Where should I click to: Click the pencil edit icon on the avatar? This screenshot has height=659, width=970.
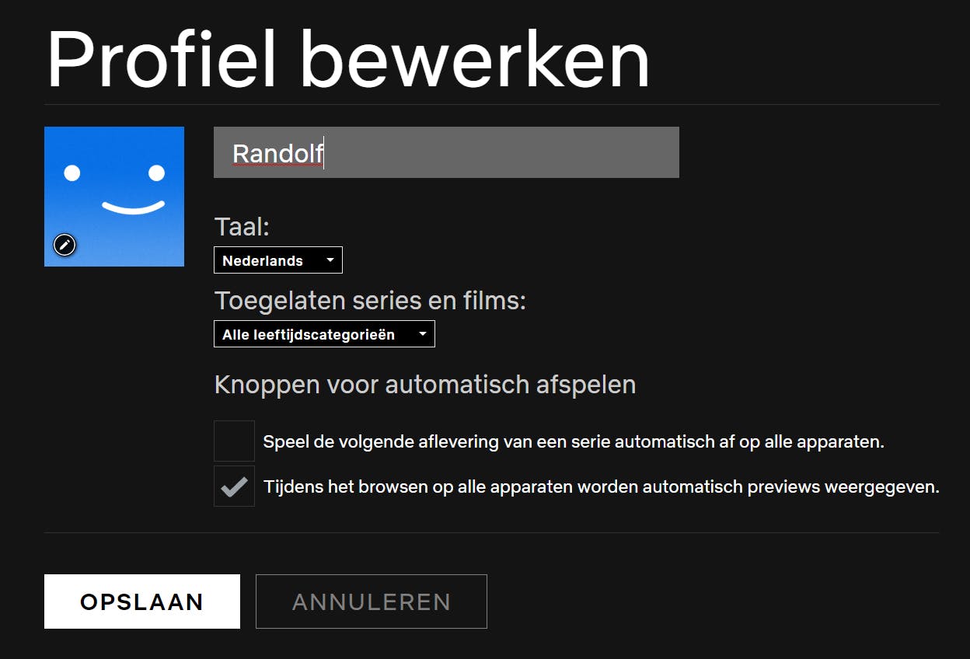pos(65,246)
